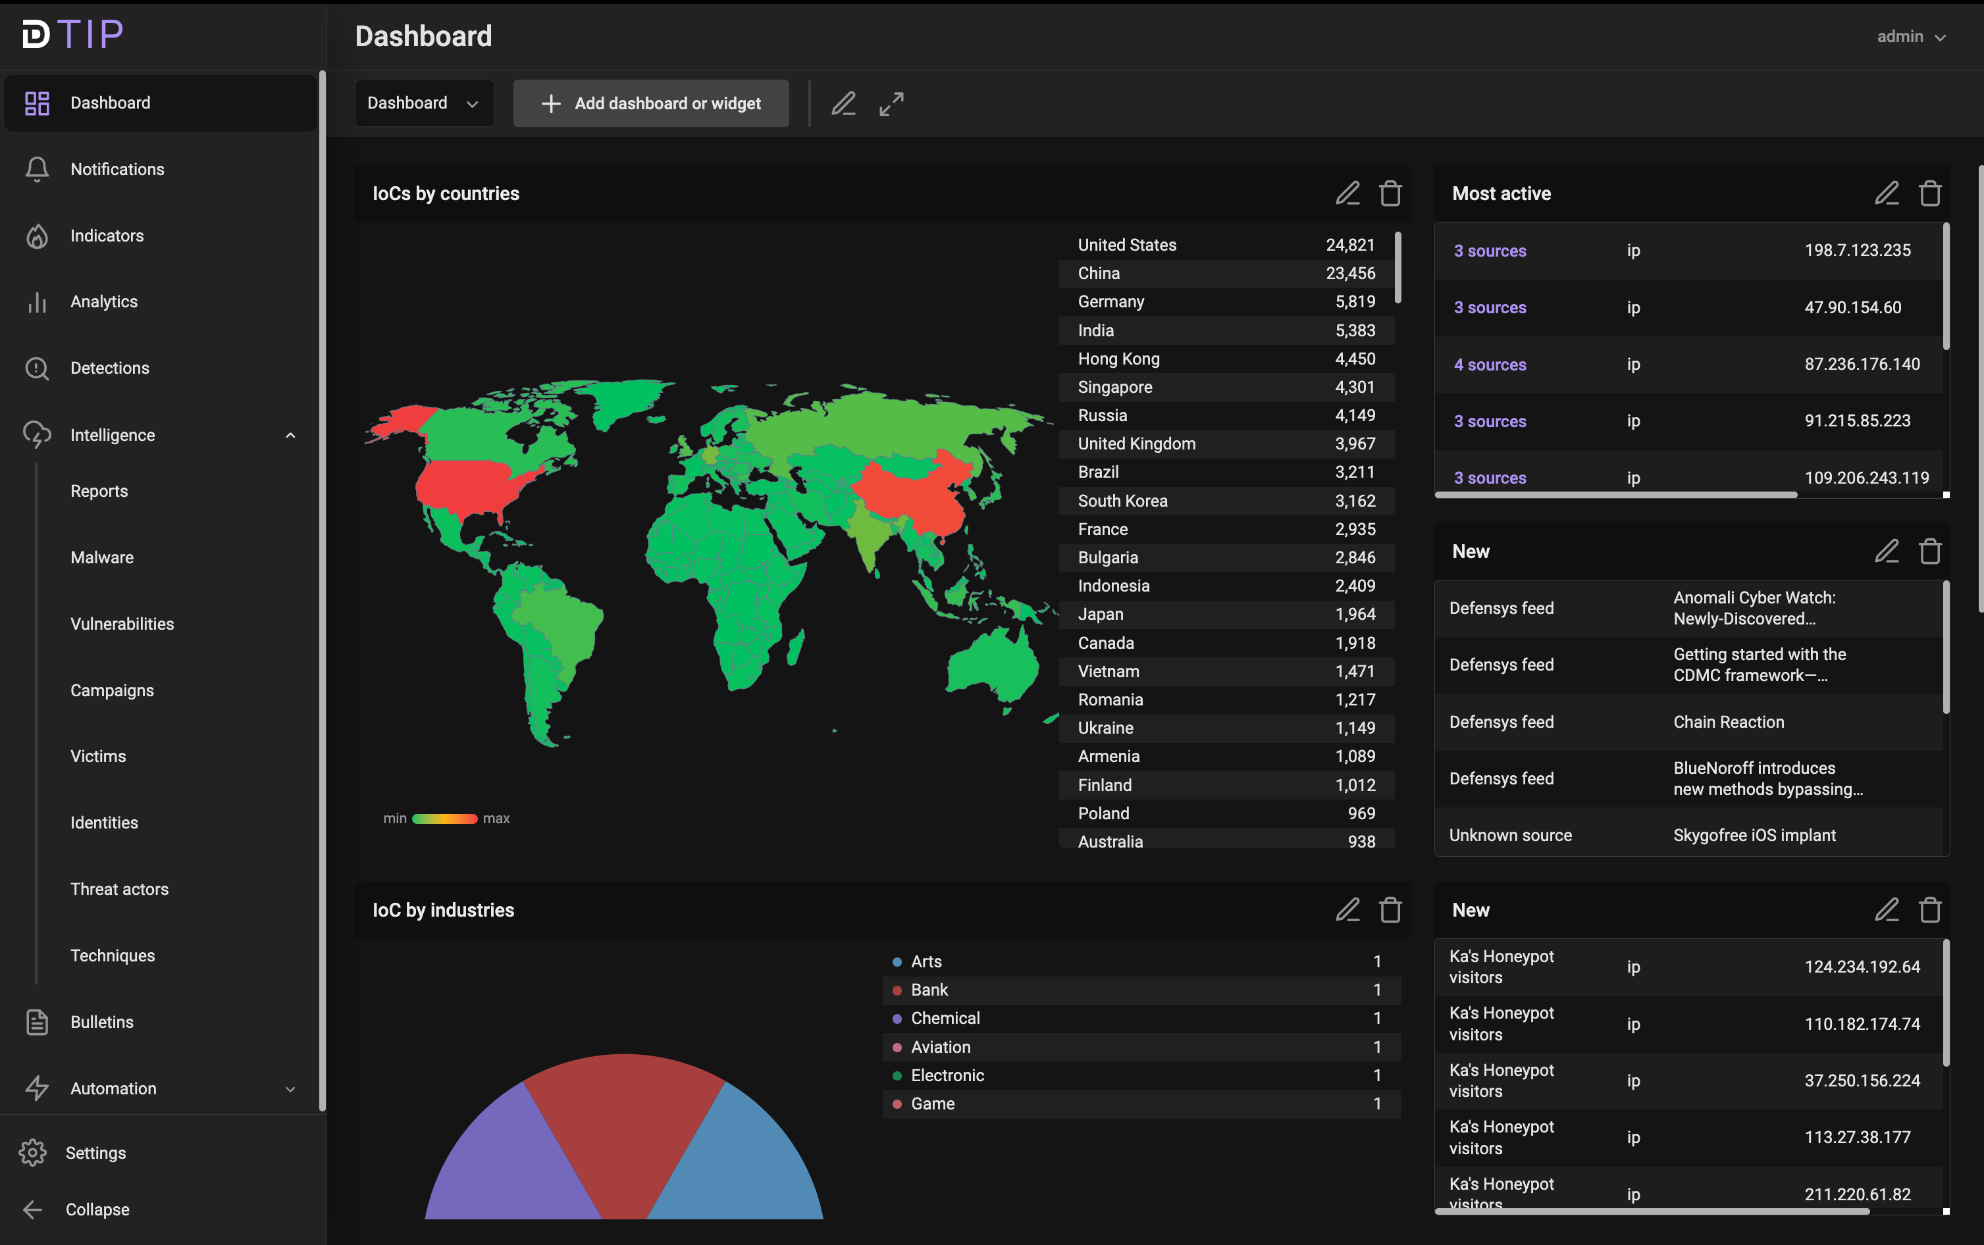Click the Detections magnifier icon

(x=37, y=368)
